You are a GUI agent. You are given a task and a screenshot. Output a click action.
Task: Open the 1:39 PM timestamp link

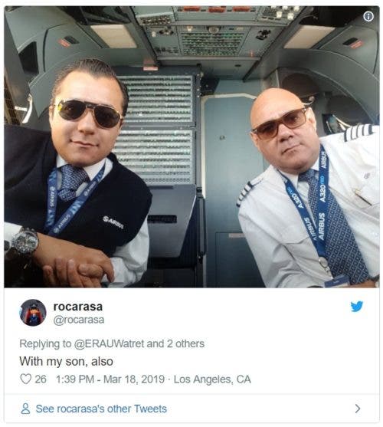coord(75,379)
